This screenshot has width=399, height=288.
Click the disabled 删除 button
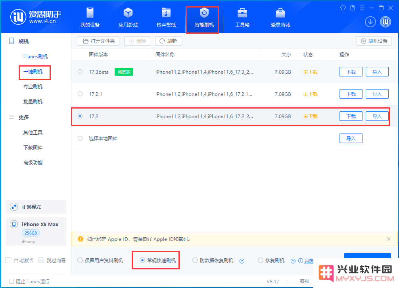coord(137,41)
